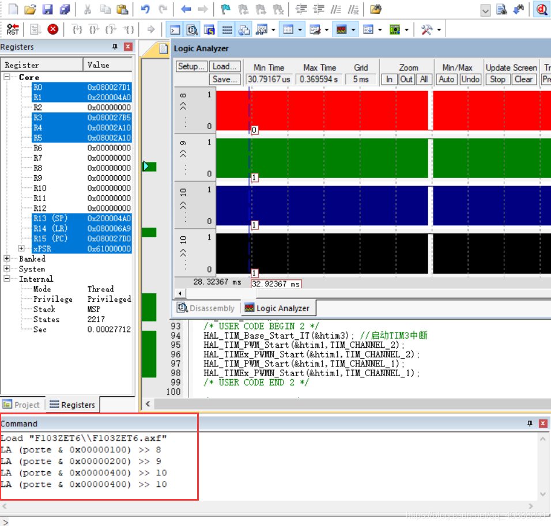Collapse the Internal register group

tap(7, 279)
